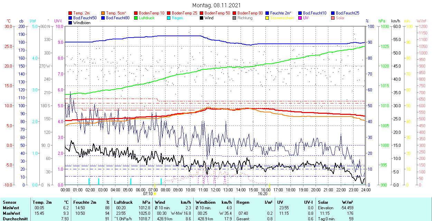Screen dimensions: 432x221
Task: Click the yellow Sonnenschein legend swatch
Action: pos(267,18)
